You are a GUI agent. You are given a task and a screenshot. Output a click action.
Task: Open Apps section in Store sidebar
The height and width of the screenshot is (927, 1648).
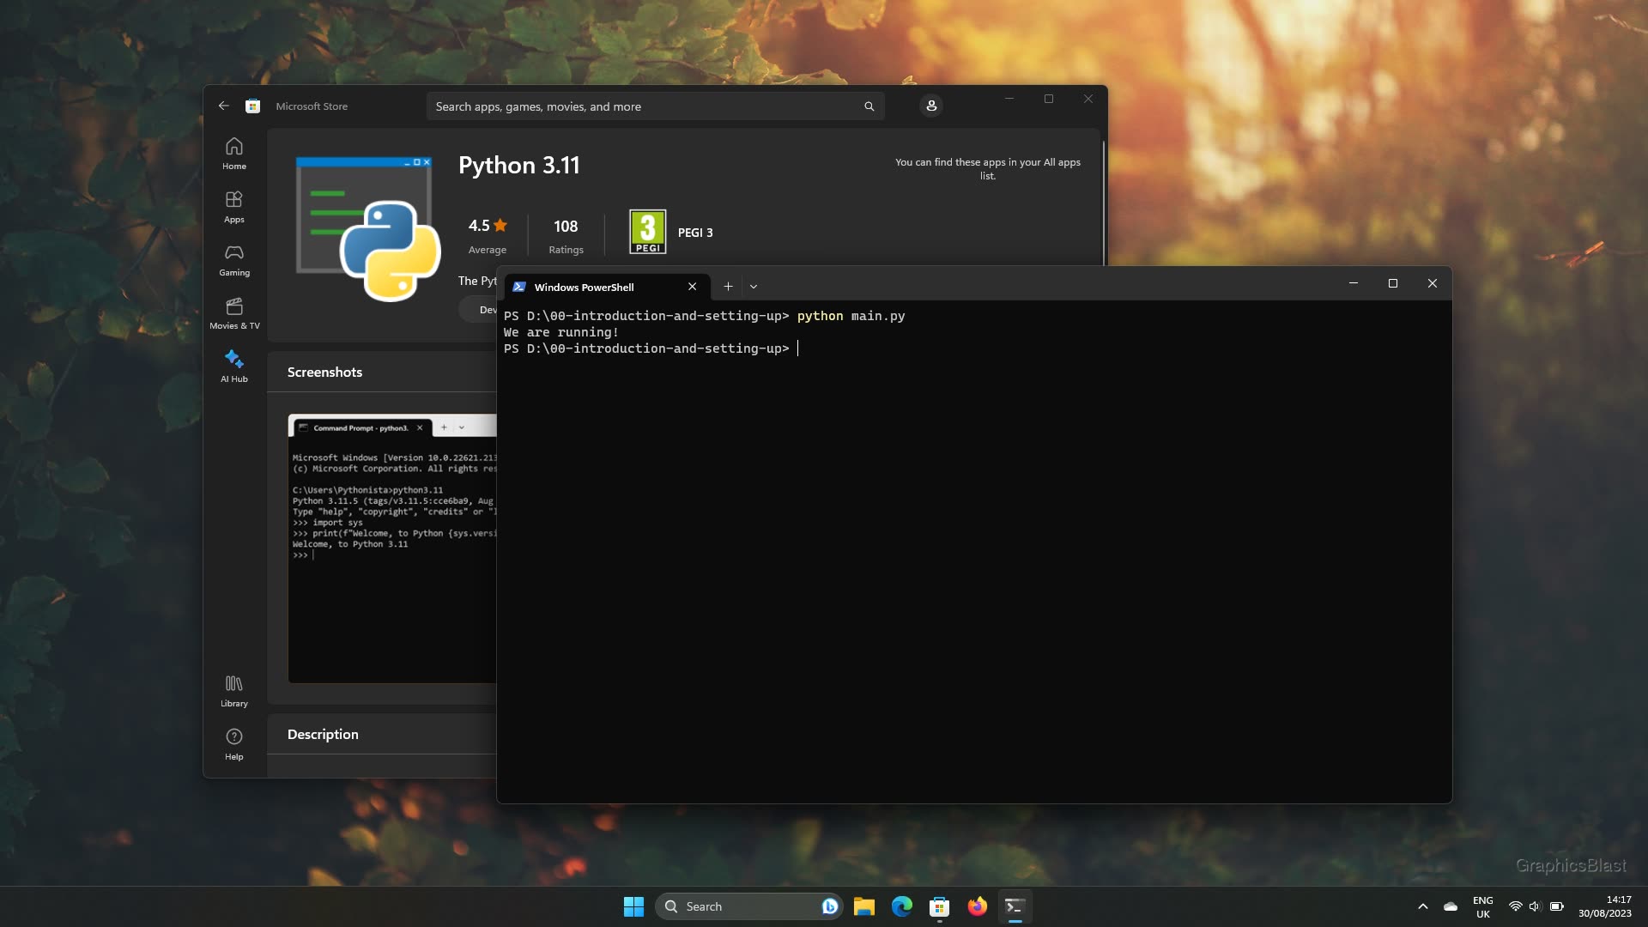pos(233,207)
